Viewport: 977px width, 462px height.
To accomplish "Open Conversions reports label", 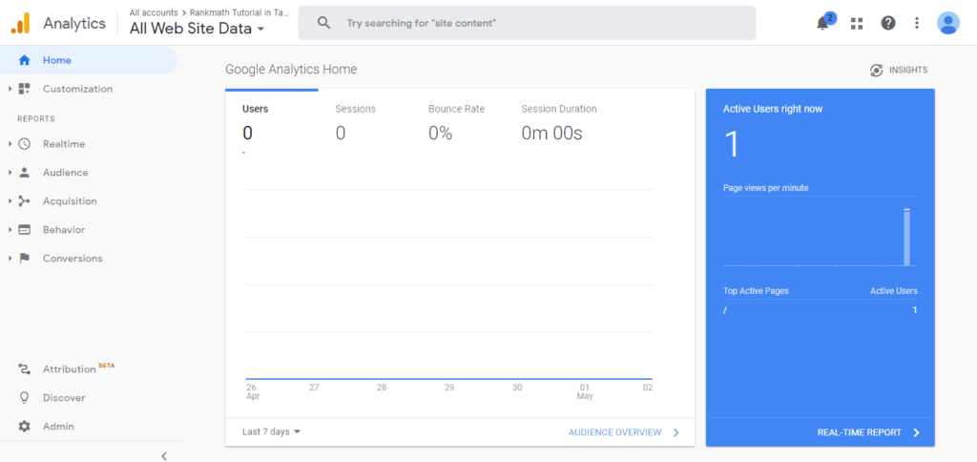I will coord(73,258).
